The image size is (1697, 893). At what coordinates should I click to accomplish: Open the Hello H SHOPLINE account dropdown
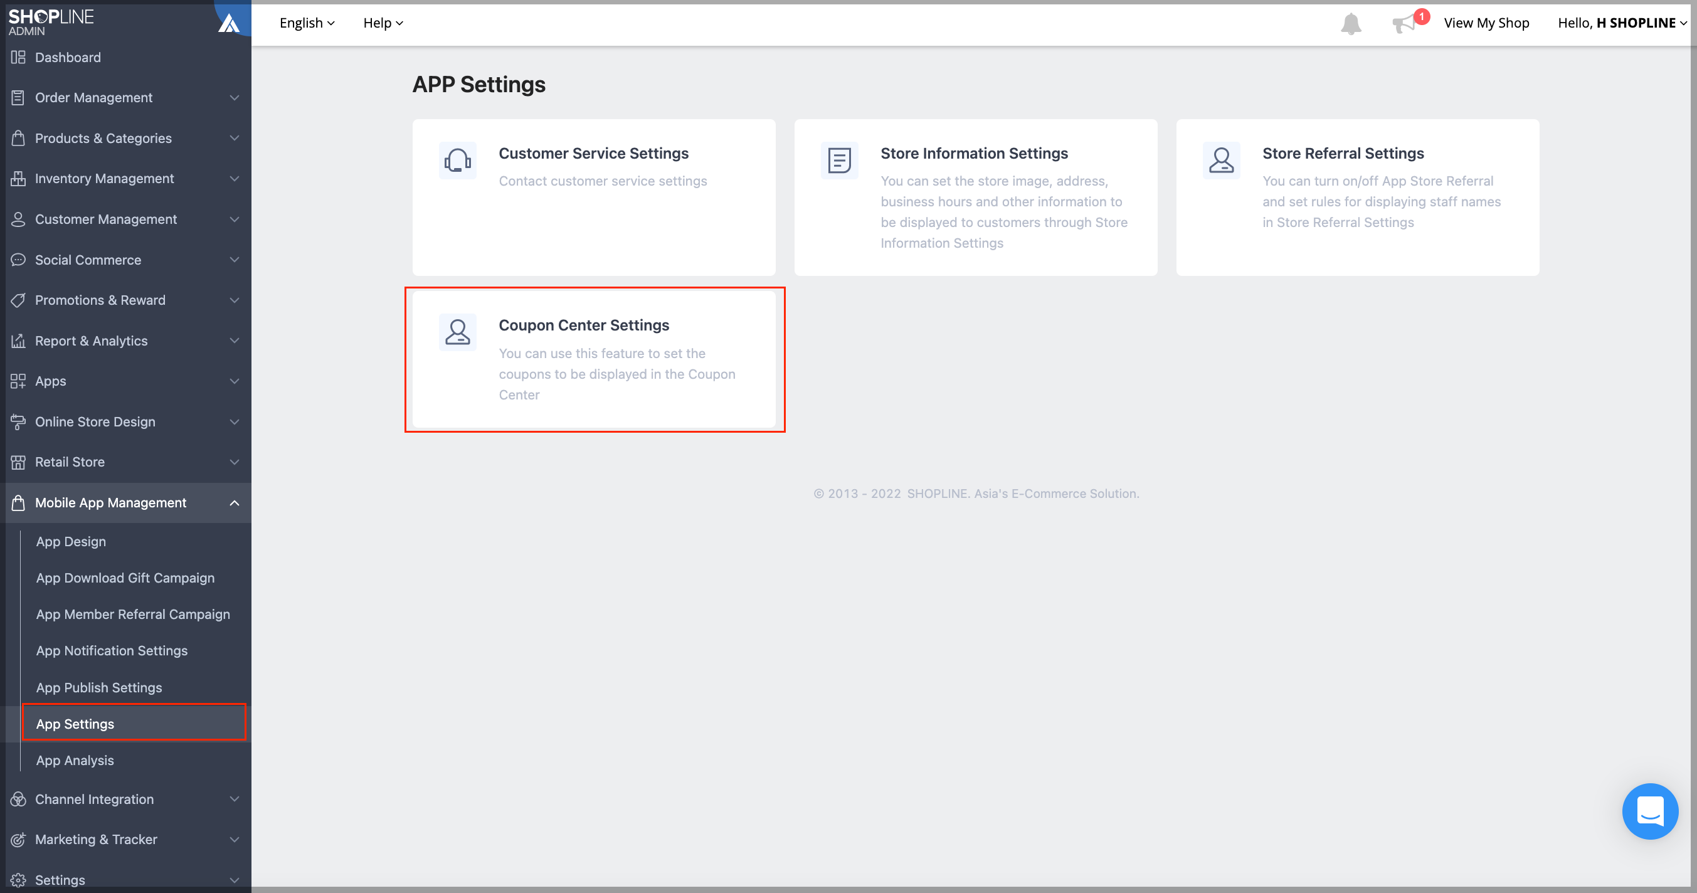coord(1622,23)
